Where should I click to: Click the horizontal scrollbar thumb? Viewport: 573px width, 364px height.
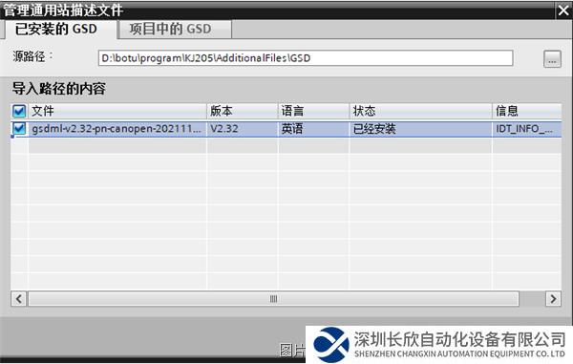click(x=273, y=299)
